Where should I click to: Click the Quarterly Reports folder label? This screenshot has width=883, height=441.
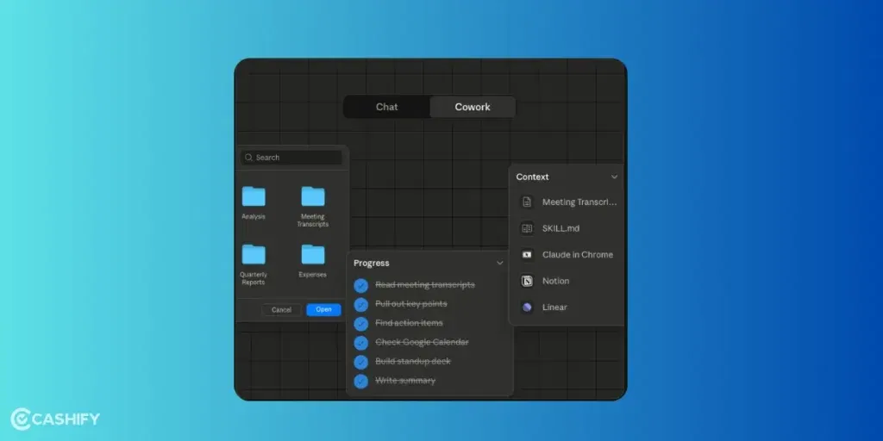254,278
